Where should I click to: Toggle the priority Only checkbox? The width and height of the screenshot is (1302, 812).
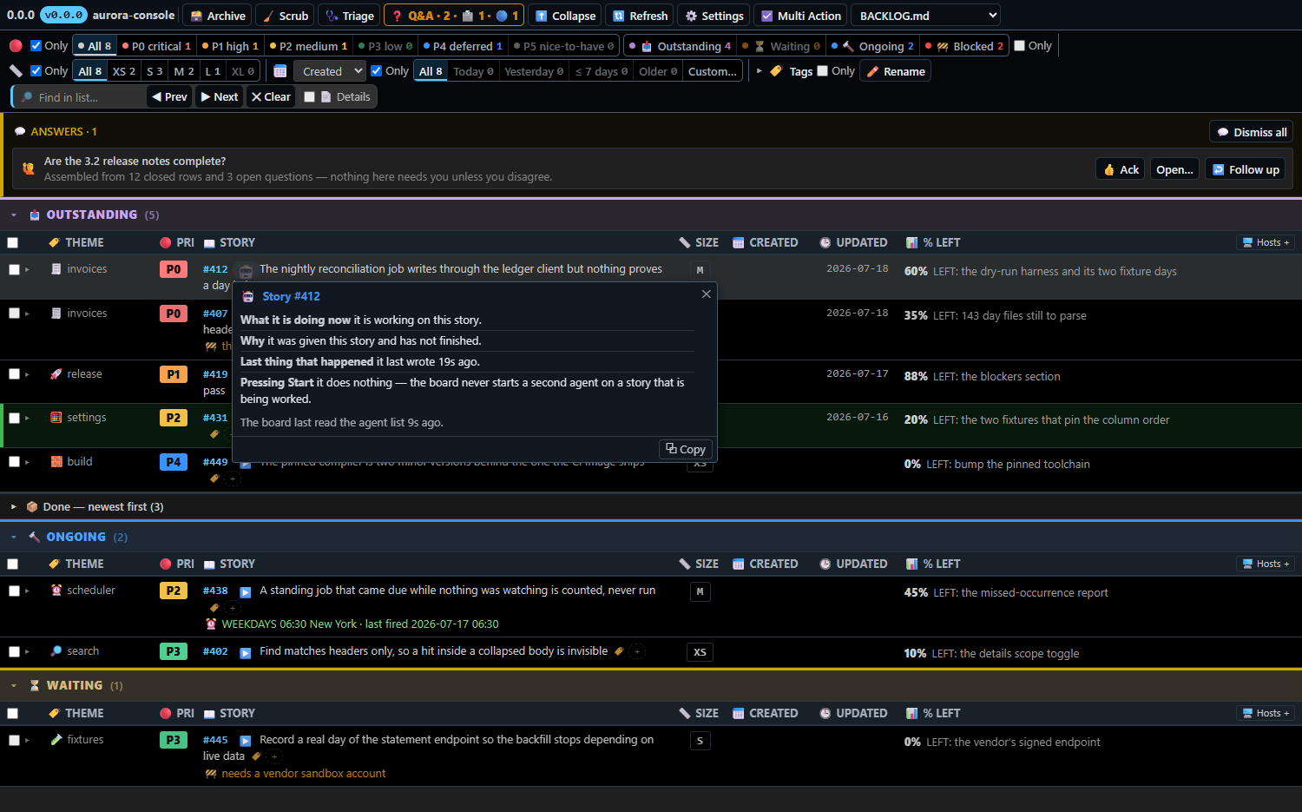(36, 46)
